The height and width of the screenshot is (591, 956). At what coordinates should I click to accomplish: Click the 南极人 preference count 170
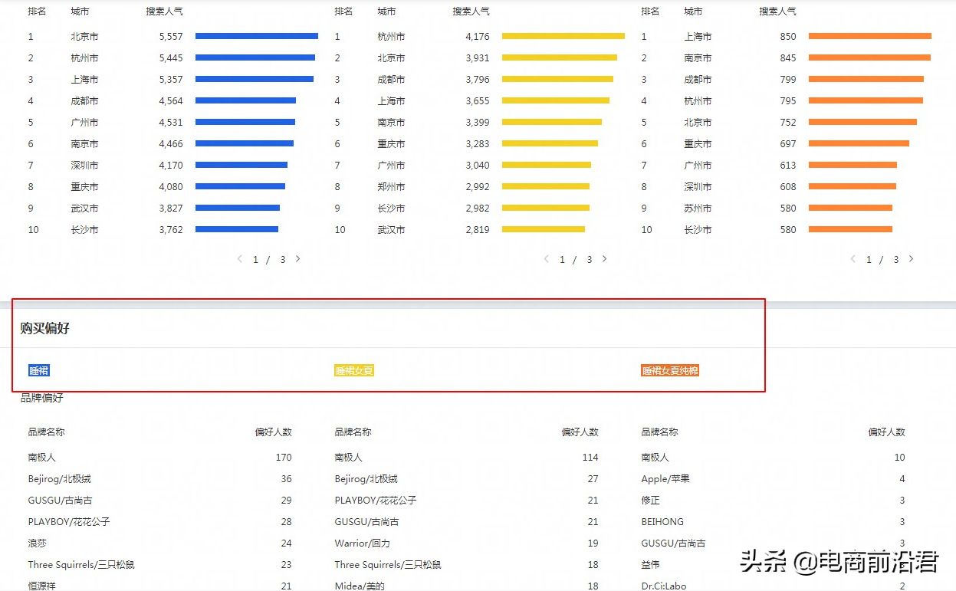(x=284, y=458)
